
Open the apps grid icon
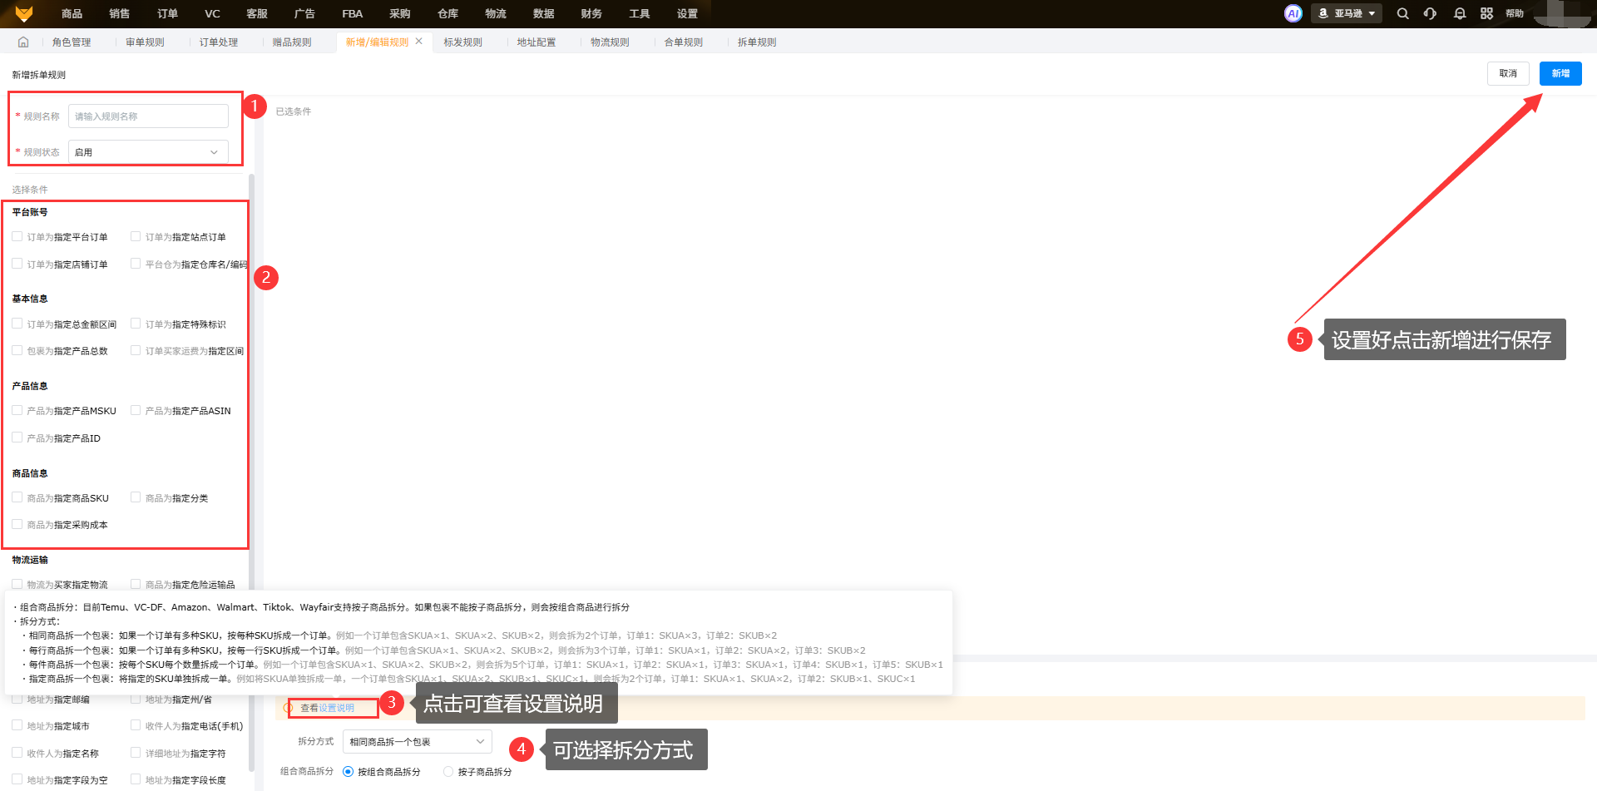coord(1486,13)
